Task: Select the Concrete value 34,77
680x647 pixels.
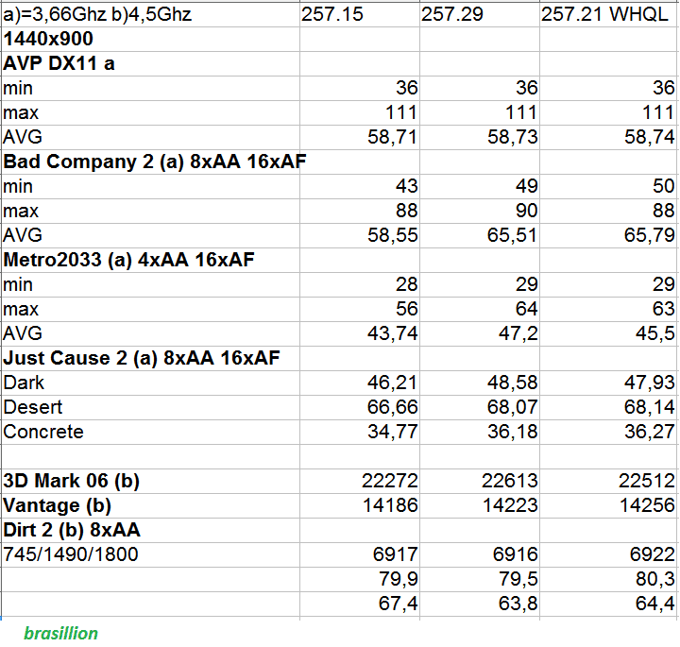Action: tap(360, 432)
